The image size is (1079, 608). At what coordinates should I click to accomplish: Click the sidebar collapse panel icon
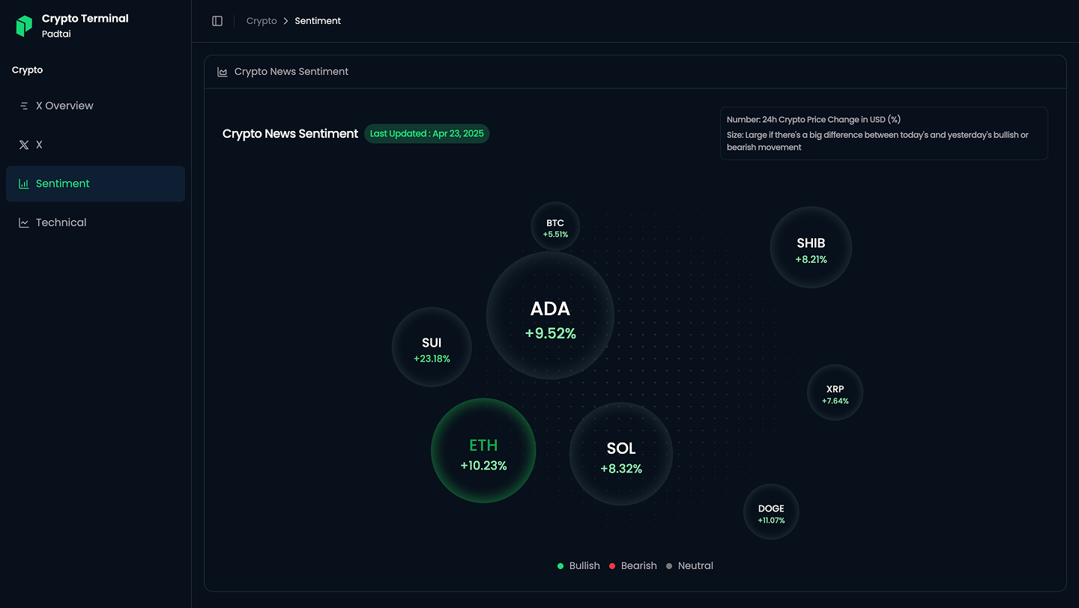tap(217, 20)
